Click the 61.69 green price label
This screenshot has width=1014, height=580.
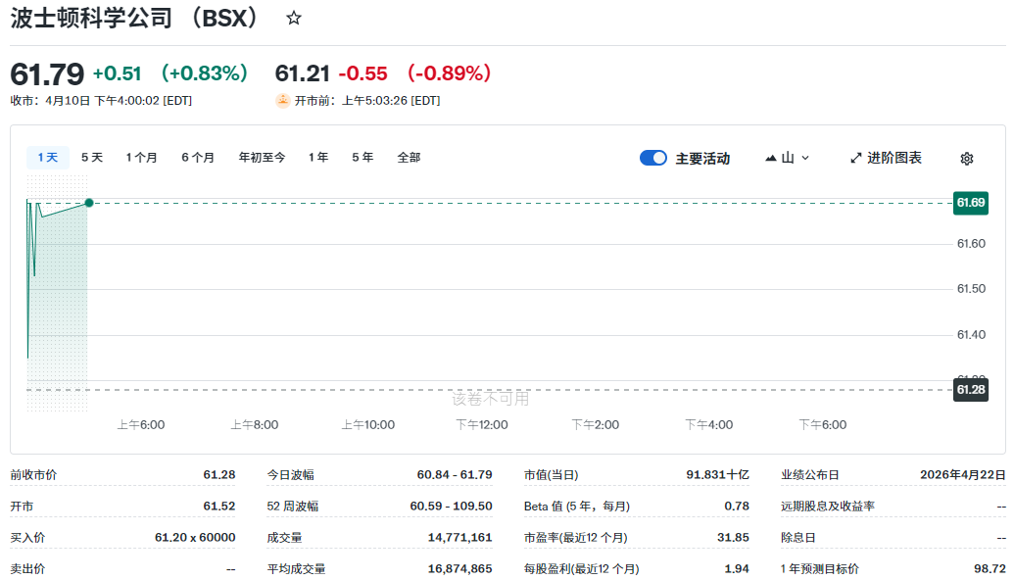(x=970, y=203)
